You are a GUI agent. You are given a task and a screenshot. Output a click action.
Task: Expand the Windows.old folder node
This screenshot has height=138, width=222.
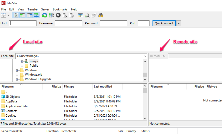[x=17, y=75]
